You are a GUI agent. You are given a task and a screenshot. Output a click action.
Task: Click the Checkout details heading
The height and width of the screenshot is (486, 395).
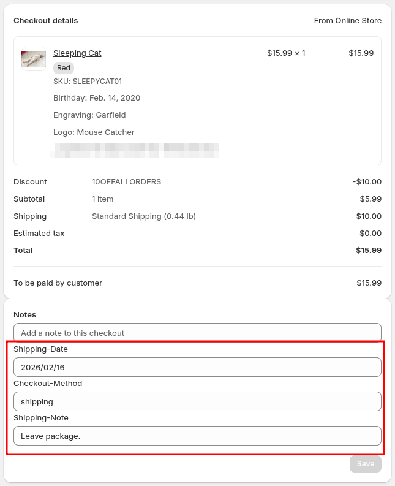click(46, 21)
